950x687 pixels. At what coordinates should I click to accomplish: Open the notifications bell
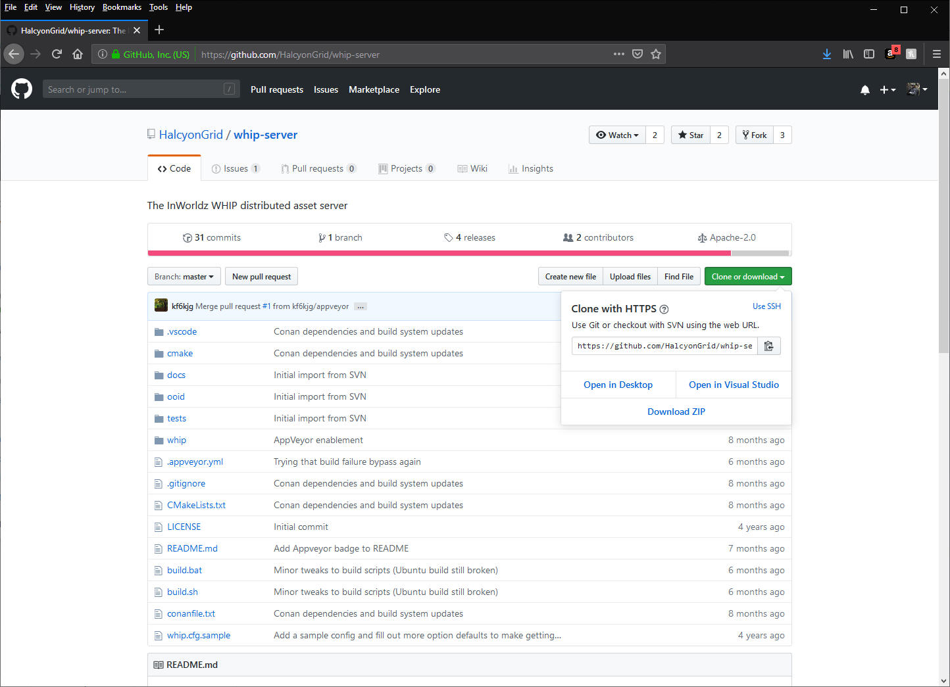click(865, 89)
